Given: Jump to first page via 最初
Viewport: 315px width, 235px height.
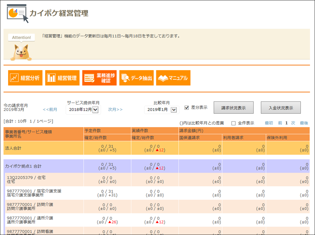Looking at the screenshot, I should pos(269,123).
